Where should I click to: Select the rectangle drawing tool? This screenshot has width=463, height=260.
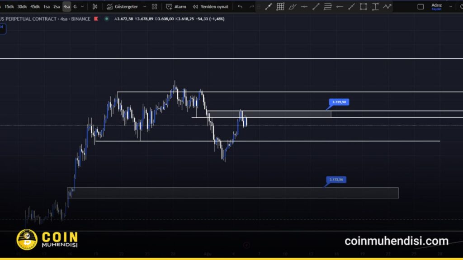(363, 6)
